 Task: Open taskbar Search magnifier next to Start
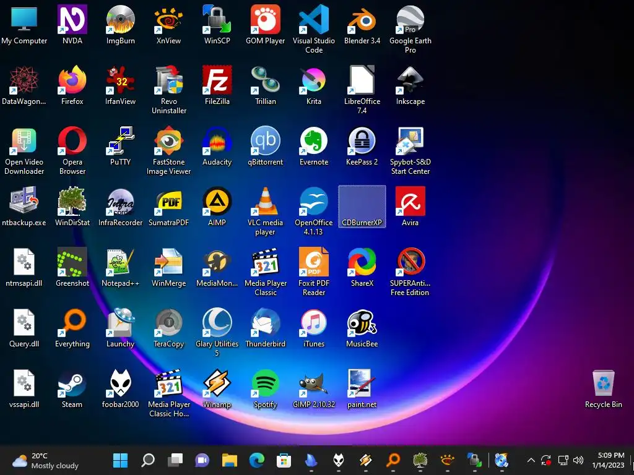click(x=148, y=460)
